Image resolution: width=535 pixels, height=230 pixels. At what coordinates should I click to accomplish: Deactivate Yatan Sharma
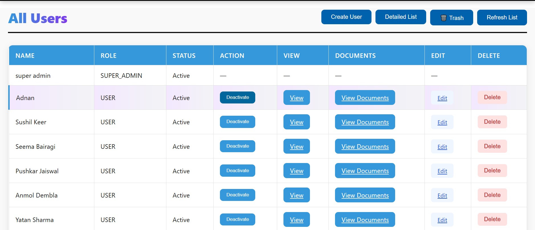(238, 219)
